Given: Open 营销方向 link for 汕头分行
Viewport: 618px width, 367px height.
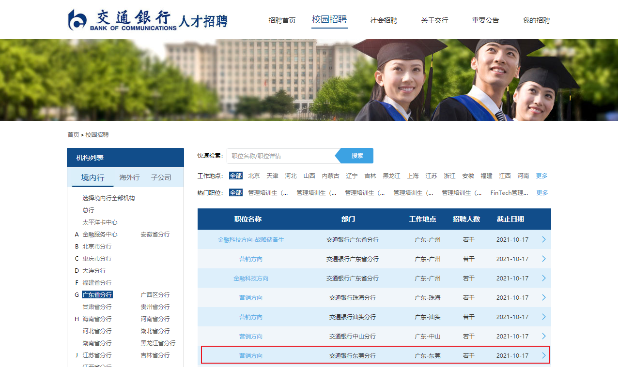Looking at the screenshot, I should point(251,317).
